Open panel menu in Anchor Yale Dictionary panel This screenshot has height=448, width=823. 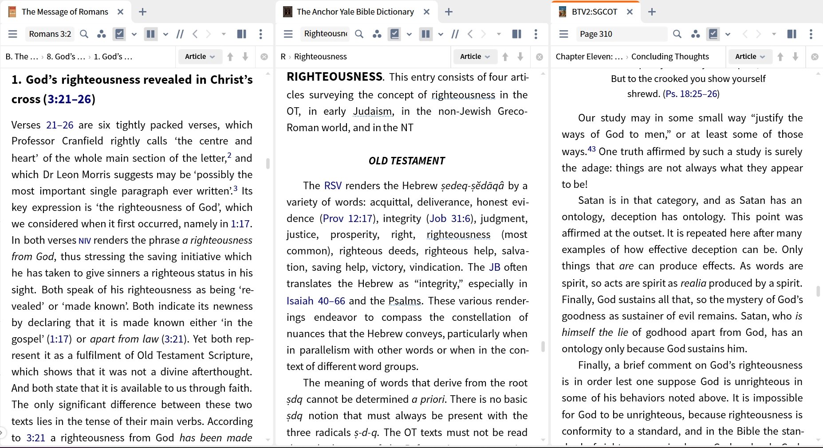tap(288, 34)
